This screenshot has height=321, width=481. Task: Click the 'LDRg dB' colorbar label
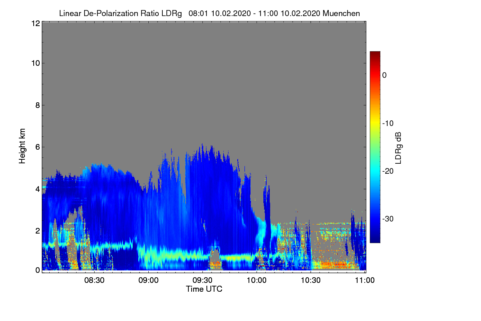point(398,148)
